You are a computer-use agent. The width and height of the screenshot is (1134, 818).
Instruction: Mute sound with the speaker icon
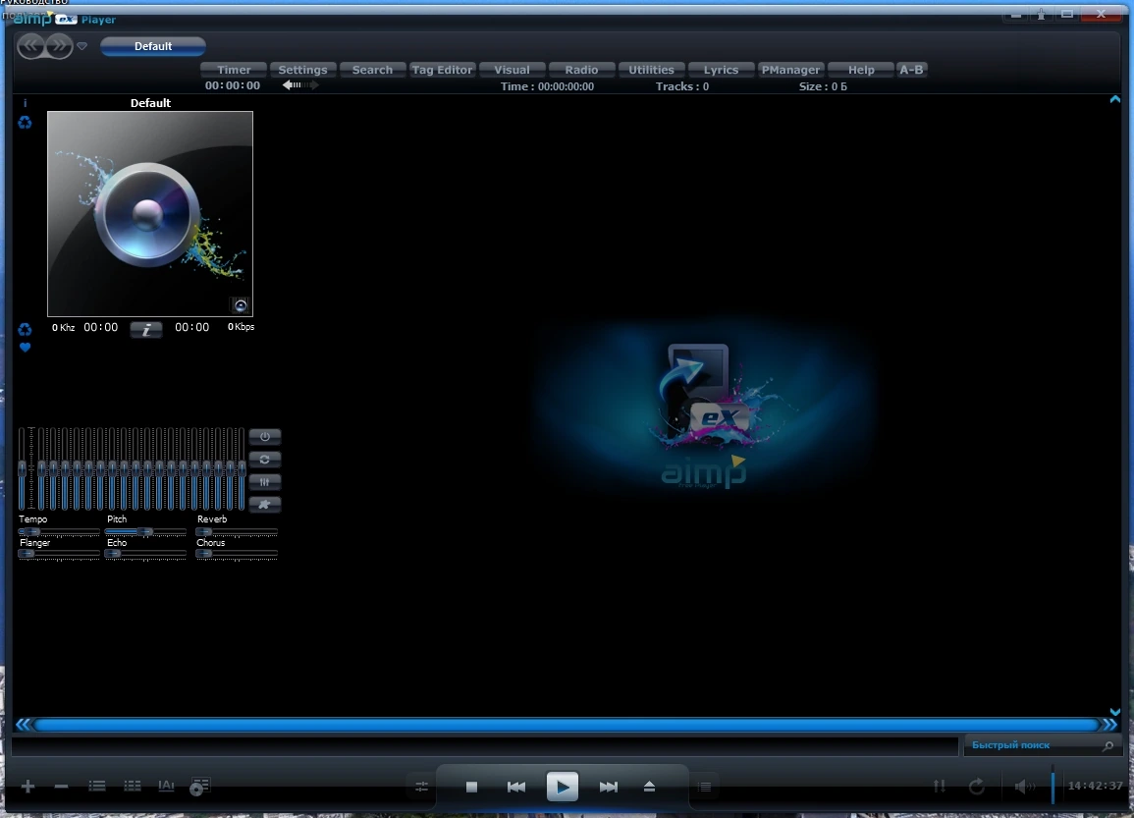(x=1024, y=787)
